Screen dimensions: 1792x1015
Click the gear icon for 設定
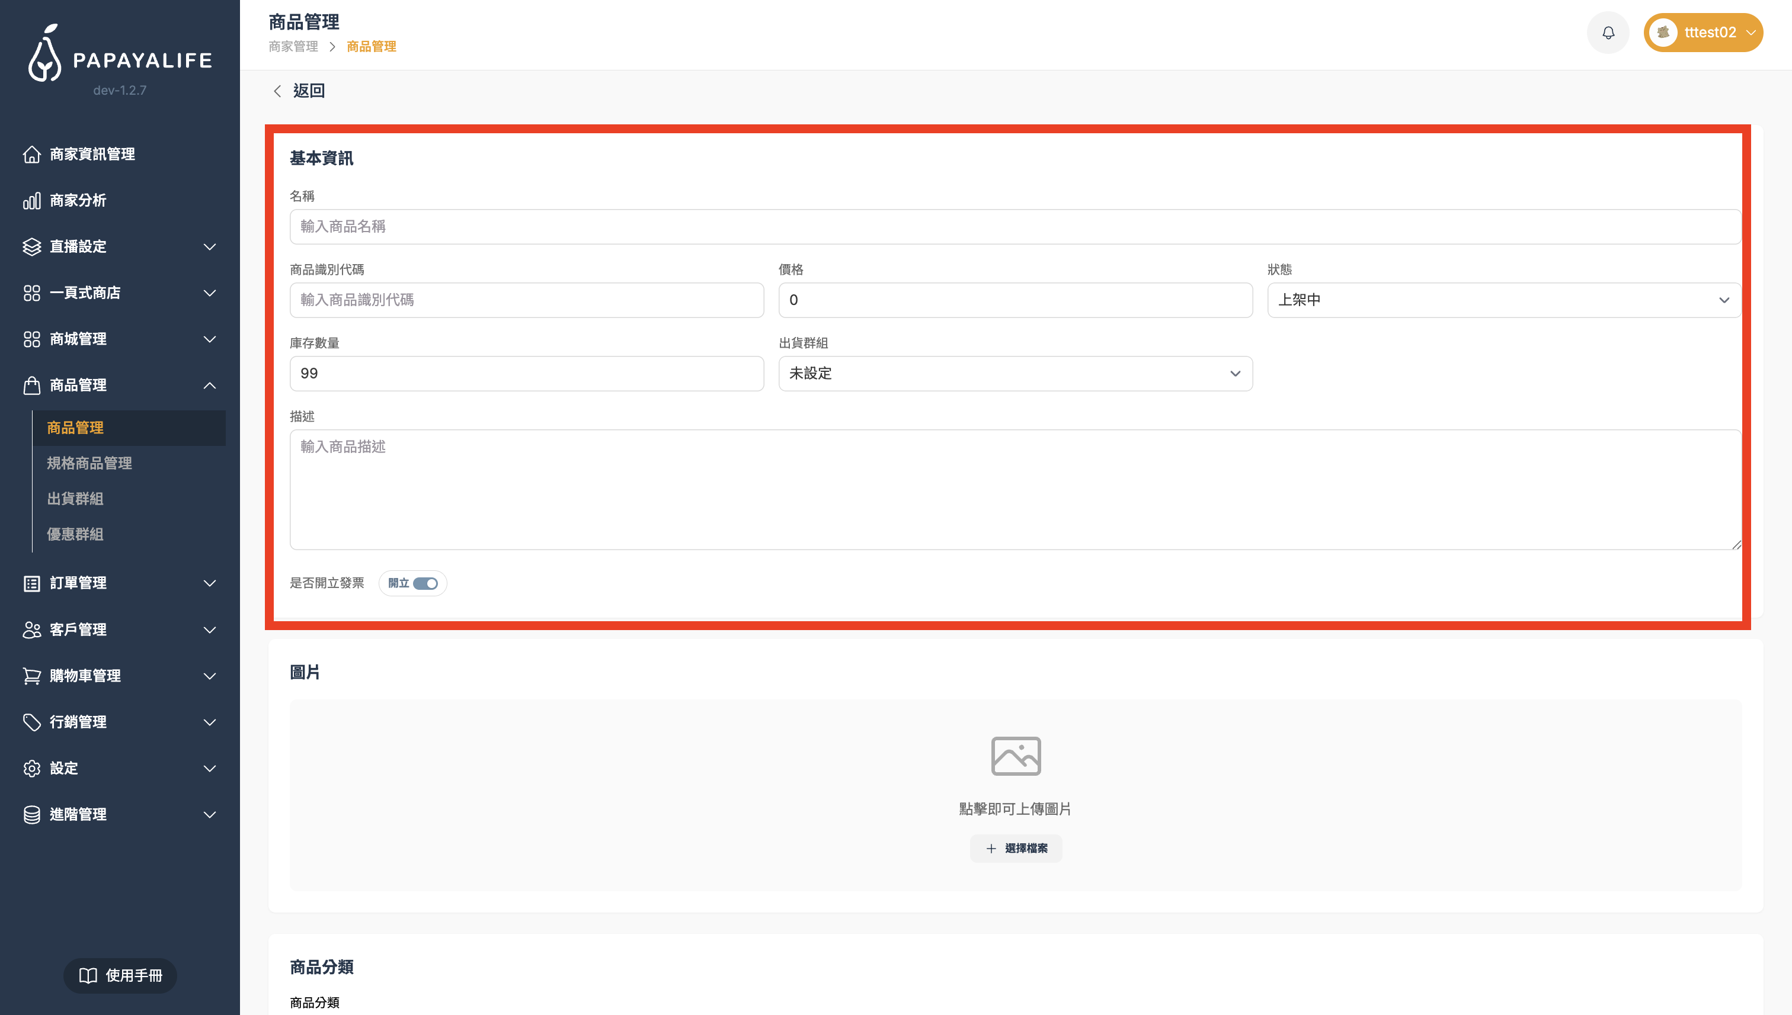(31, 768)
